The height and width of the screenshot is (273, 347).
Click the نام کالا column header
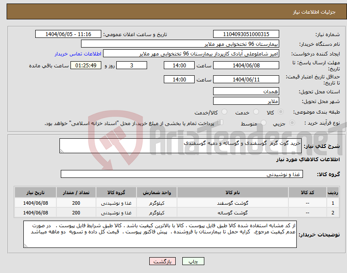(x=233, y=192)
